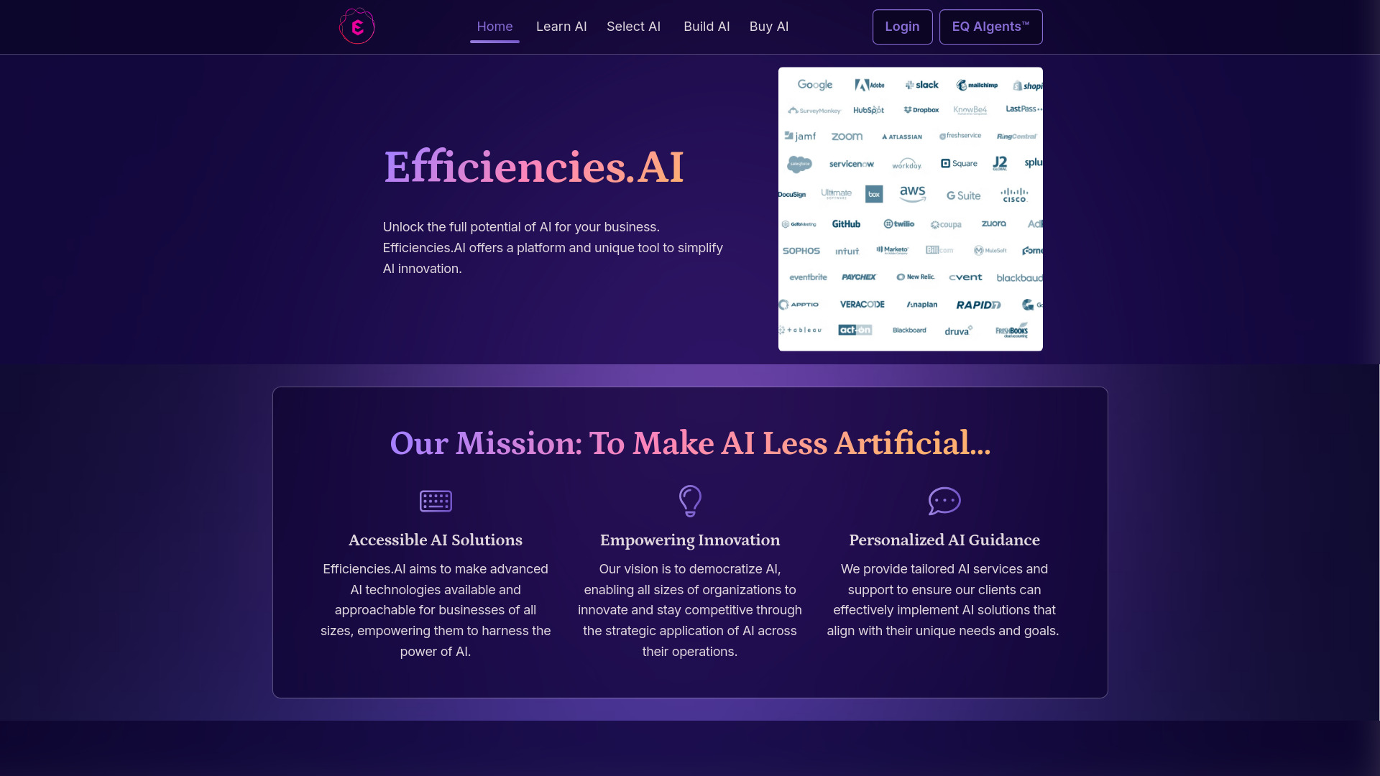This screenshot has width=1380, height=776.
Task: Click the Buy AI navigation link
Action: click(768, 27)
